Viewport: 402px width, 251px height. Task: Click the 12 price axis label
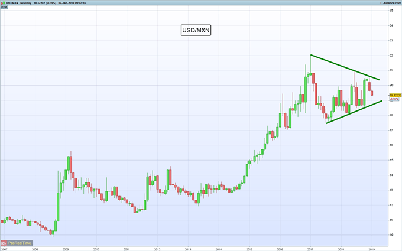click(x=391, y=205)
